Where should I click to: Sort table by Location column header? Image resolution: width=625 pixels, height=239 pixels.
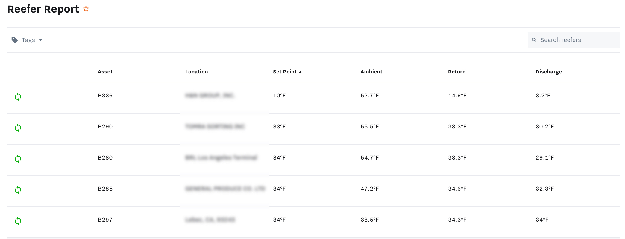click(196, 72)
